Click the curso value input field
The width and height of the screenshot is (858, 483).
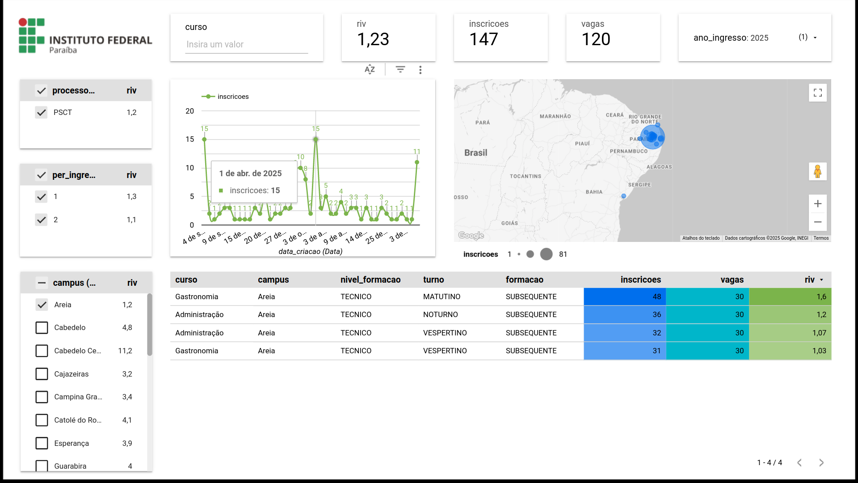point(246,44)
